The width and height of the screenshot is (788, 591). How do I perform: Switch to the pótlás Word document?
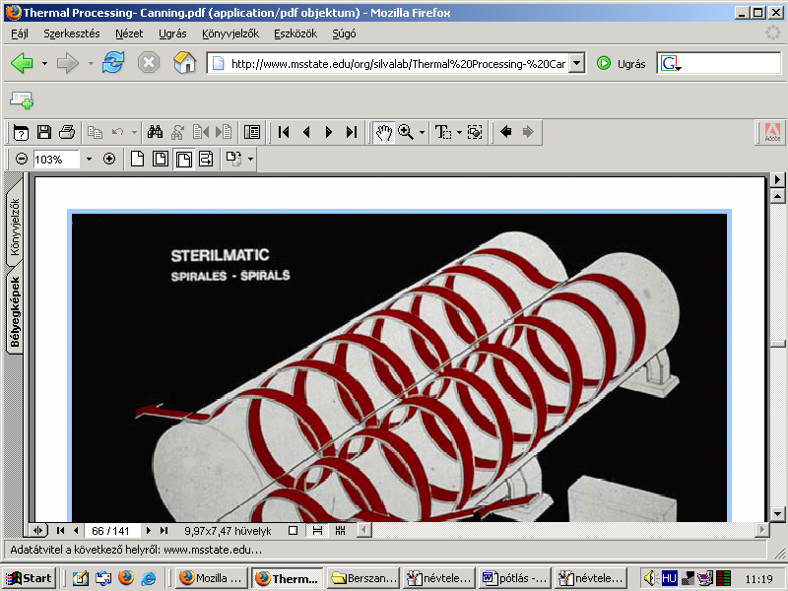click(x=514, y=578)
